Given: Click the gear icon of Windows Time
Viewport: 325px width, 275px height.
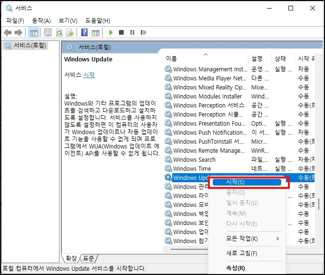Looking at the screenshot, I should (168, 168).
